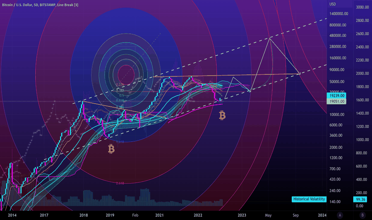Click the 420.00 price axis label
Image resolution: width=372 pixels, height=220 pixels.
click(335, 179)
